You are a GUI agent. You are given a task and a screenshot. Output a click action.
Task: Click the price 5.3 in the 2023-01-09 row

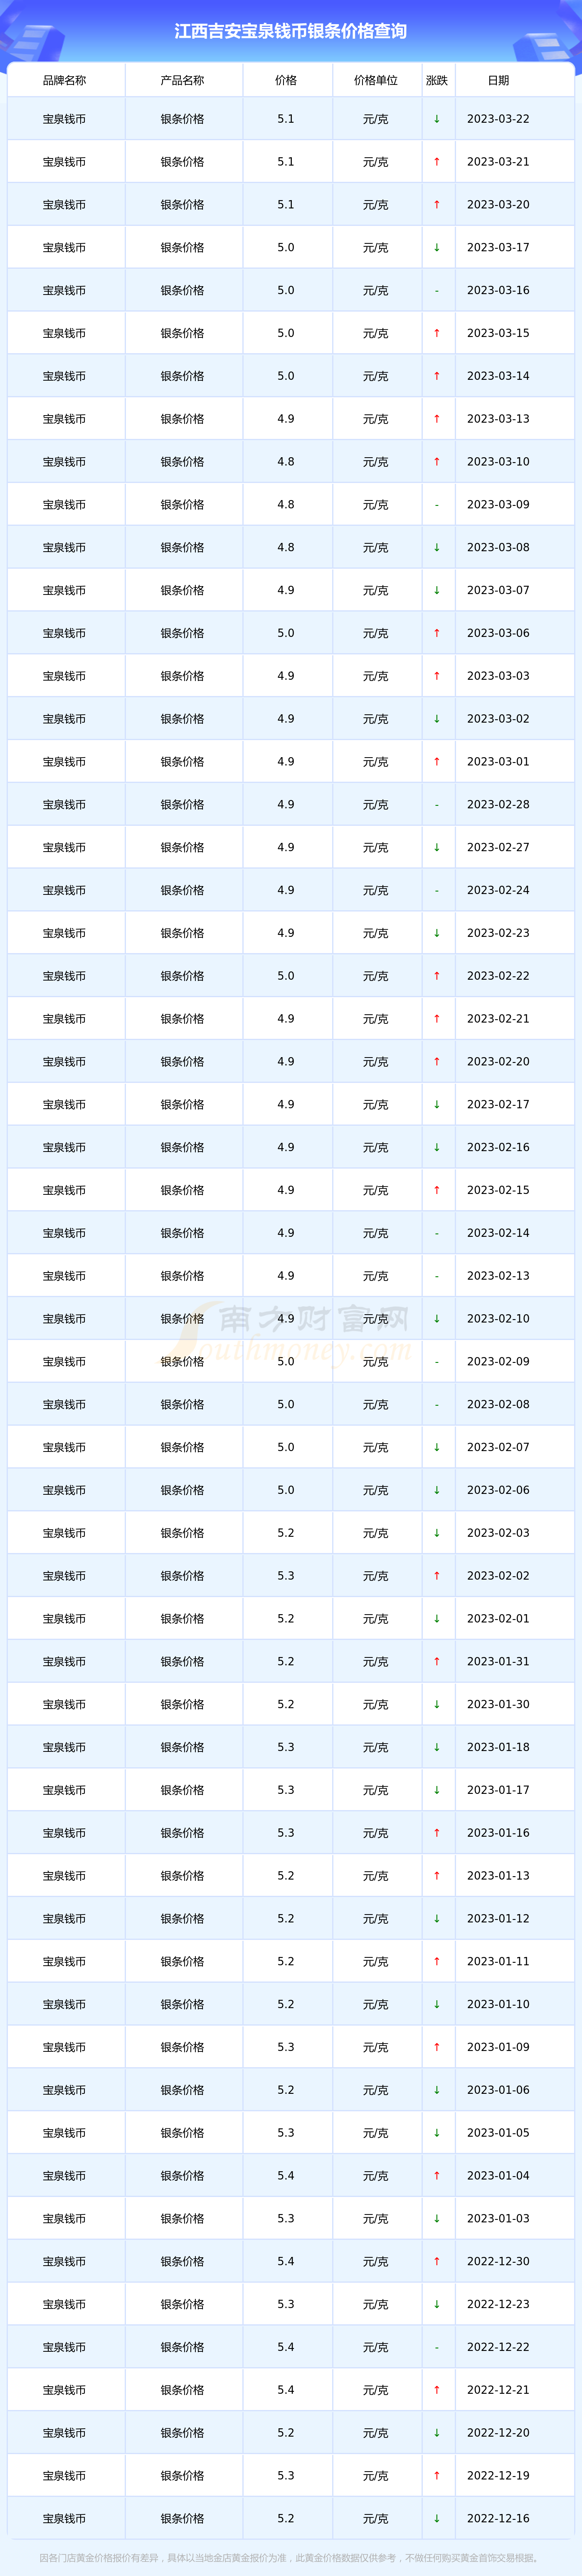(x=286, y=2047)
